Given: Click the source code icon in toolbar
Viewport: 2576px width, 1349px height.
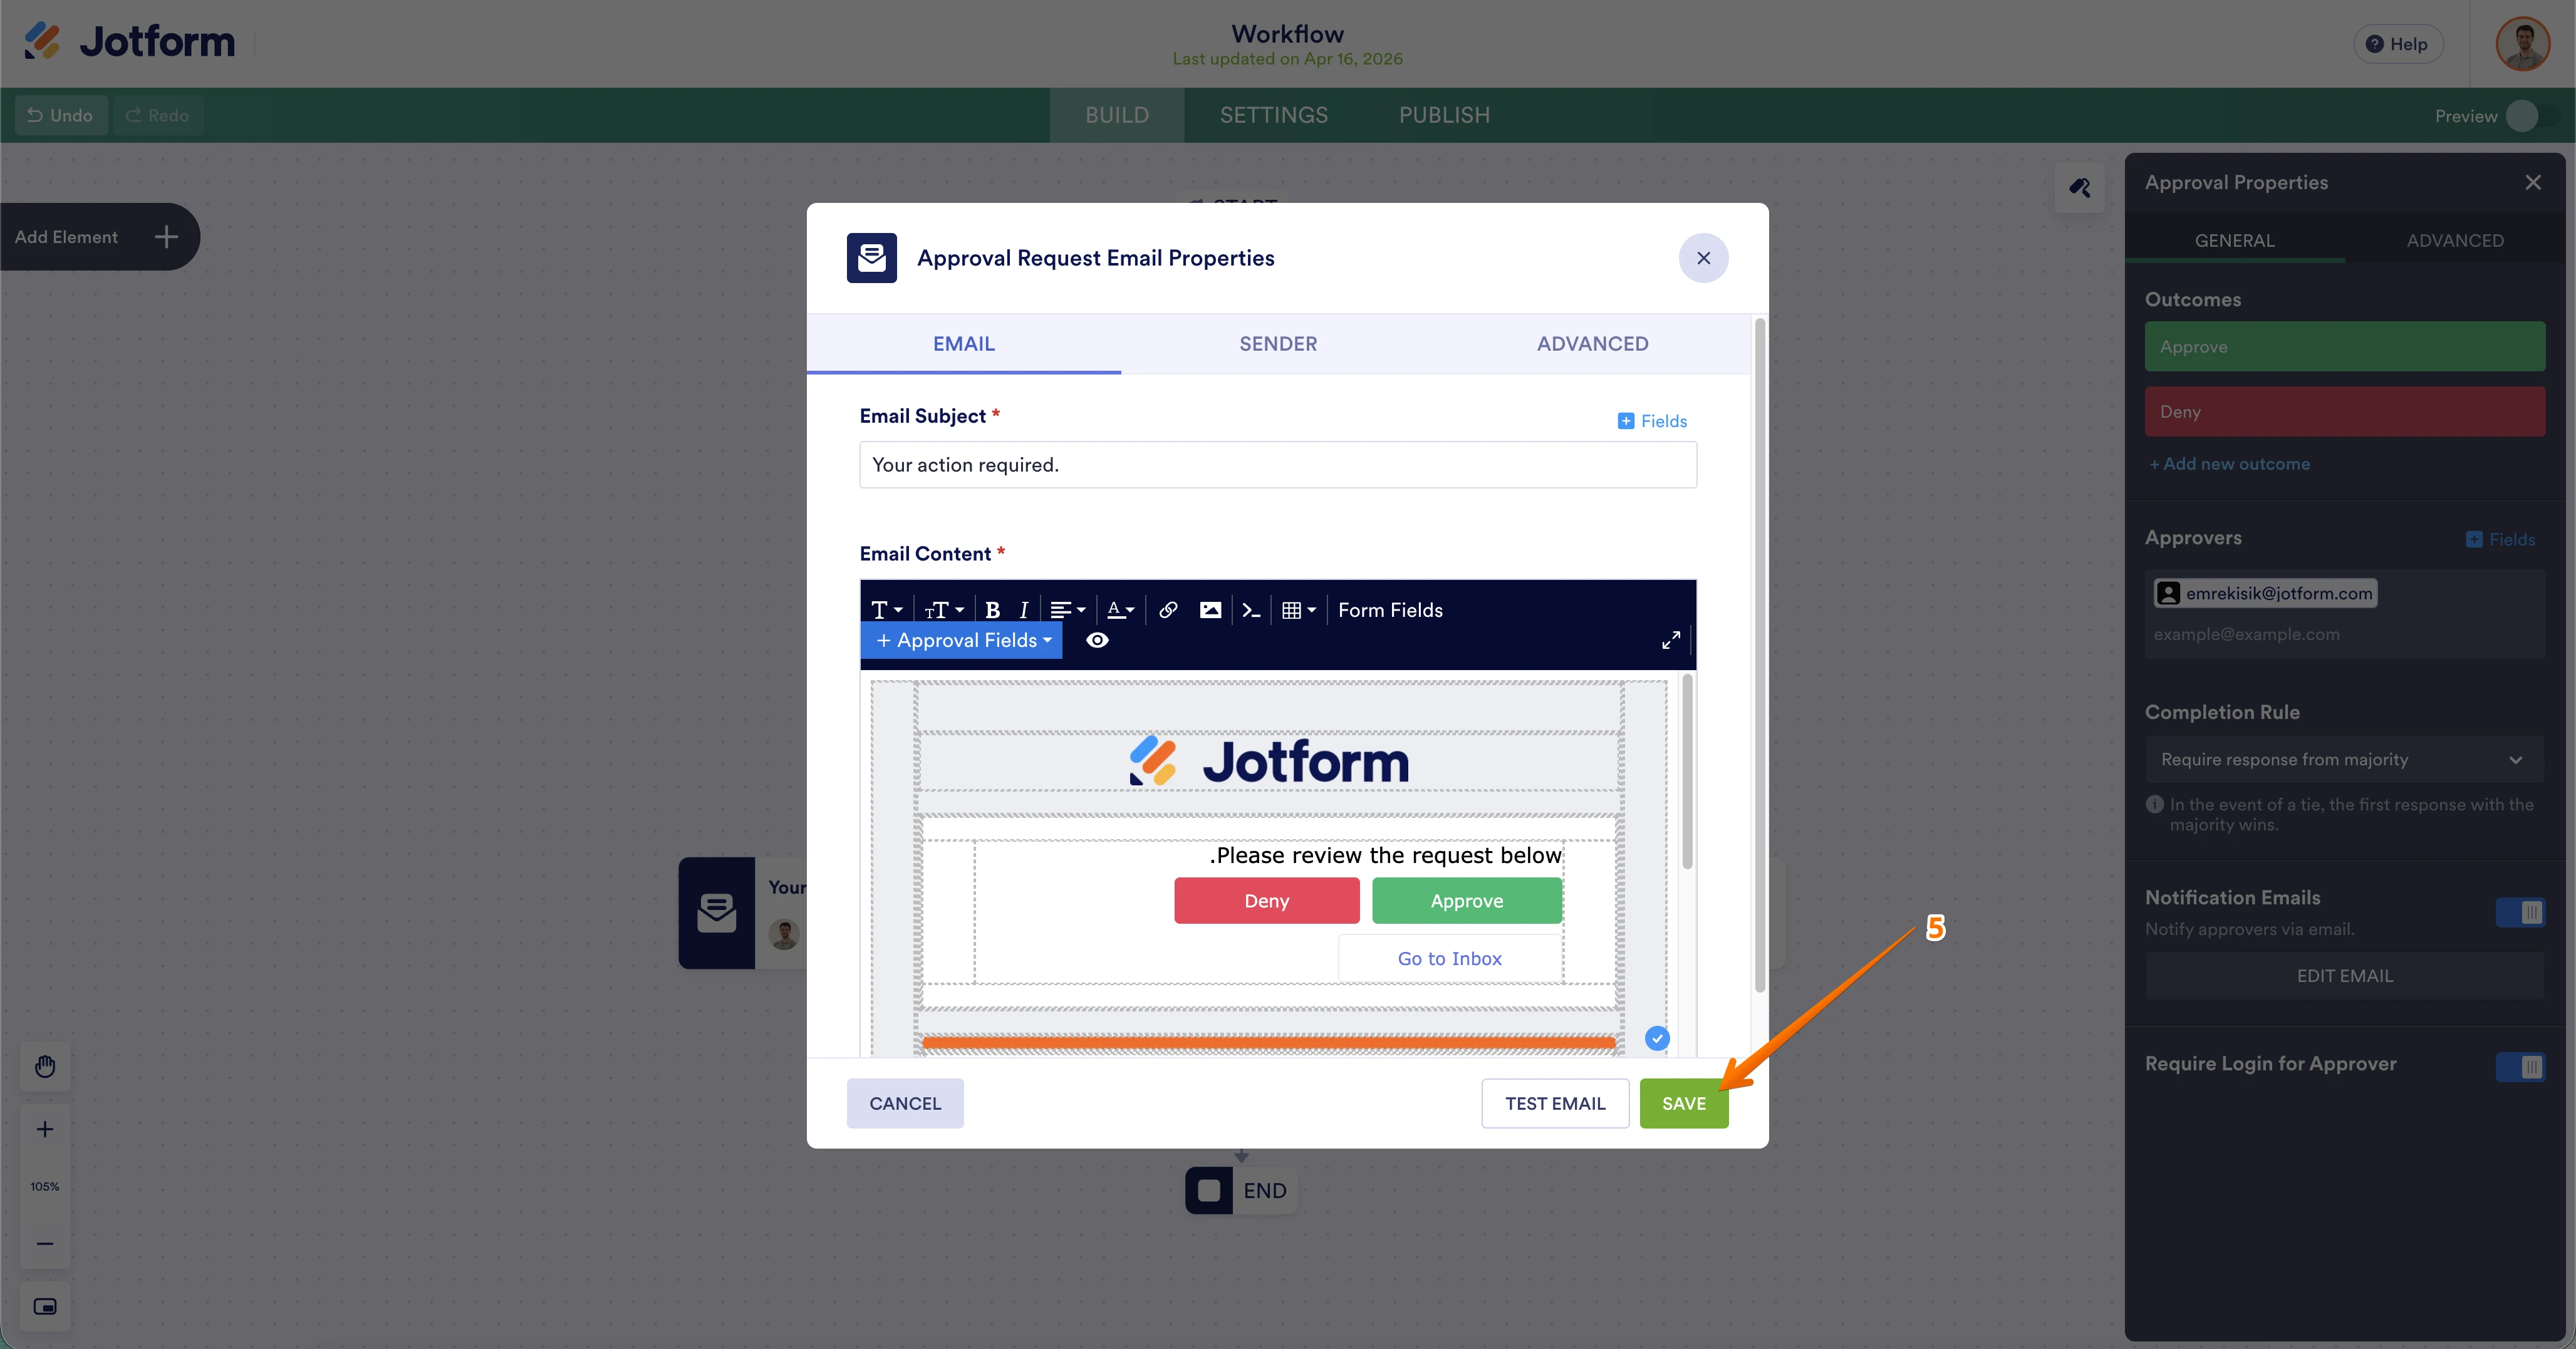Looking at the screenshot, I should click(x=1251, y=610).
